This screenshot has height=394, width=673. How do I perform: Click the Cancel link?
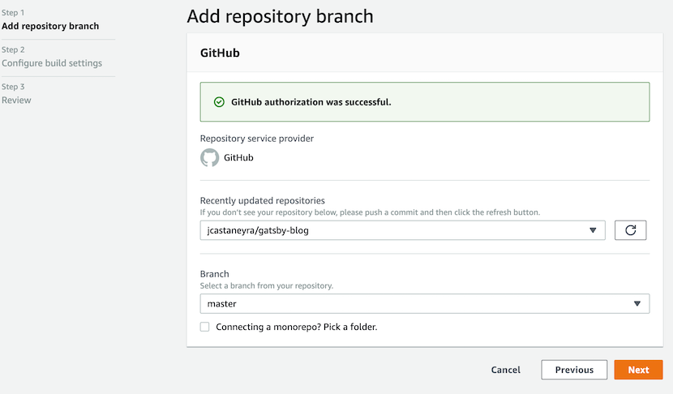click(506, 370)
